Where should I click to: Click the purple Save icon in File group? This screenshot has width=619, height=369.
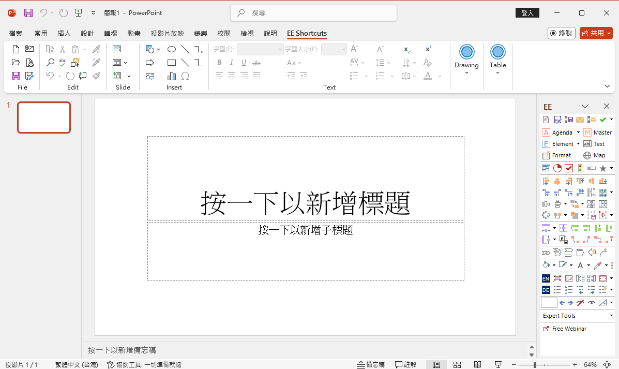[16, 76]
